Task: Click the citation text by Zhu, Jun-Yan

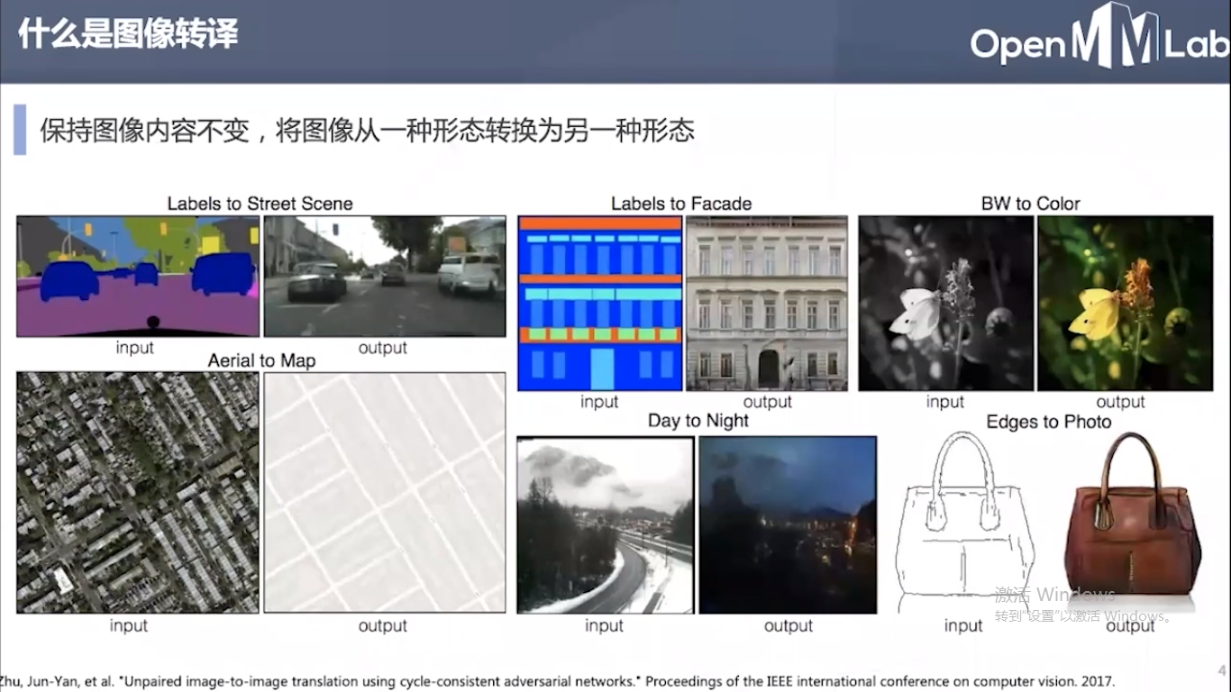Action: (557, 681)
